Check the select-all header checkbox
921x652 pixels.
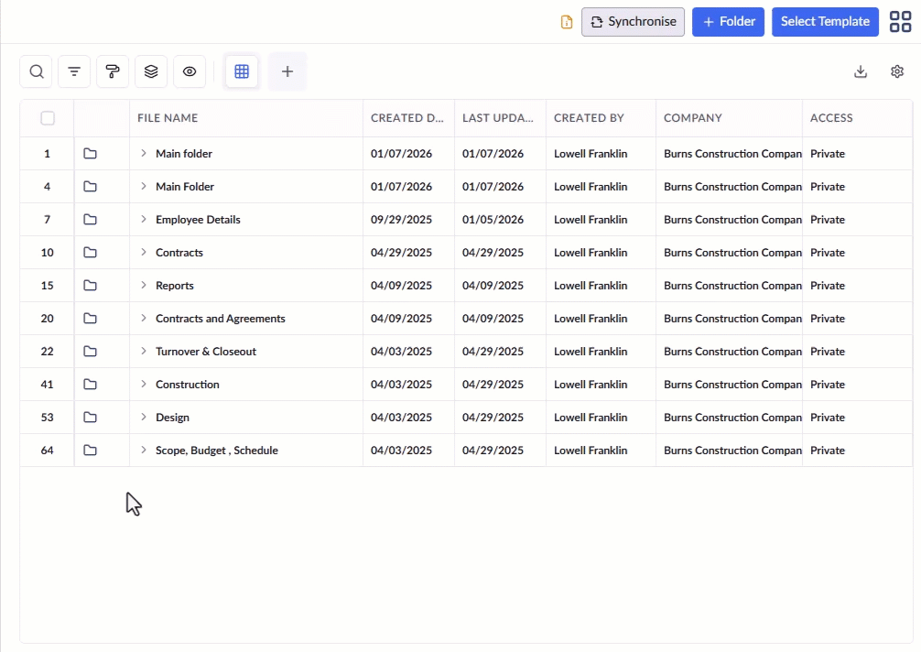[48, 118]
